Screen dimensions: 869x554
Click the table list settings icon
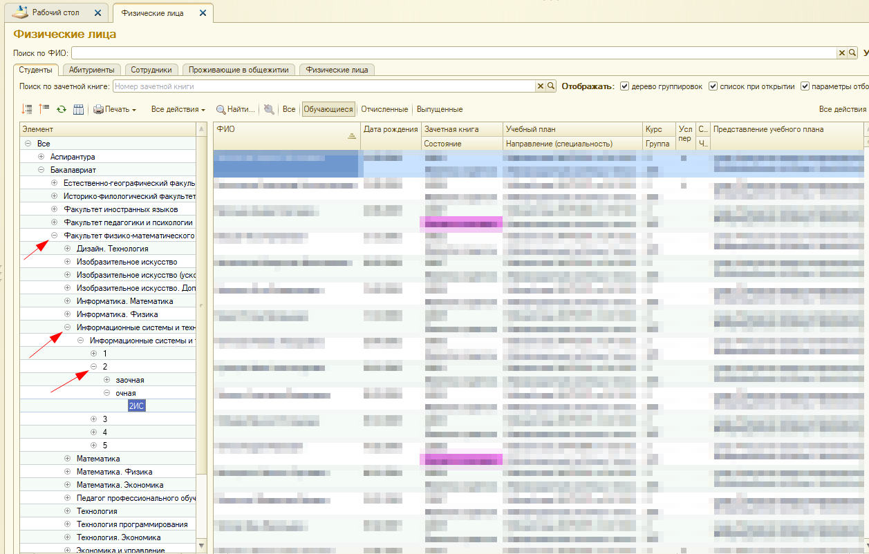(x=78, y=109)
